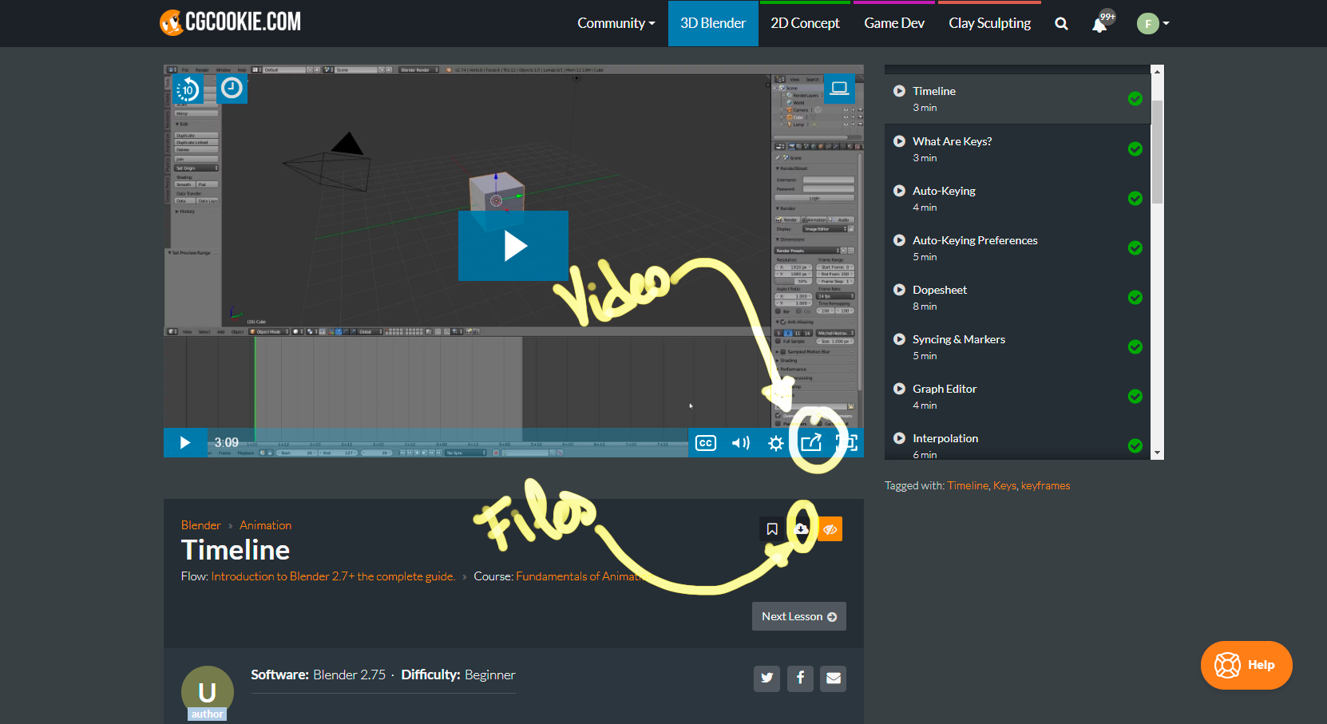Toggle completed check for What Are Keys?
Viewport: 1327px width, 724px height.
click(x=1135, y=149)
